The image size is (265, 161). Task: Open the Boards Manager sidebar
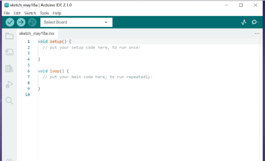click(9, 52)
